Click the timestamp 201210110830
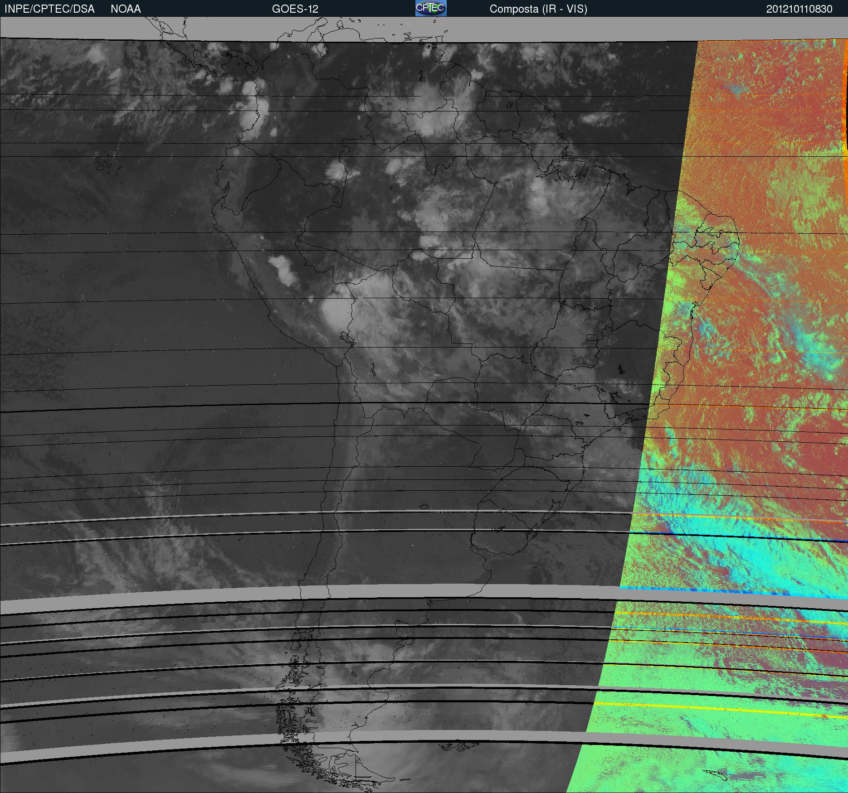Viewport: 848px width, 793px height. [799, 9]
